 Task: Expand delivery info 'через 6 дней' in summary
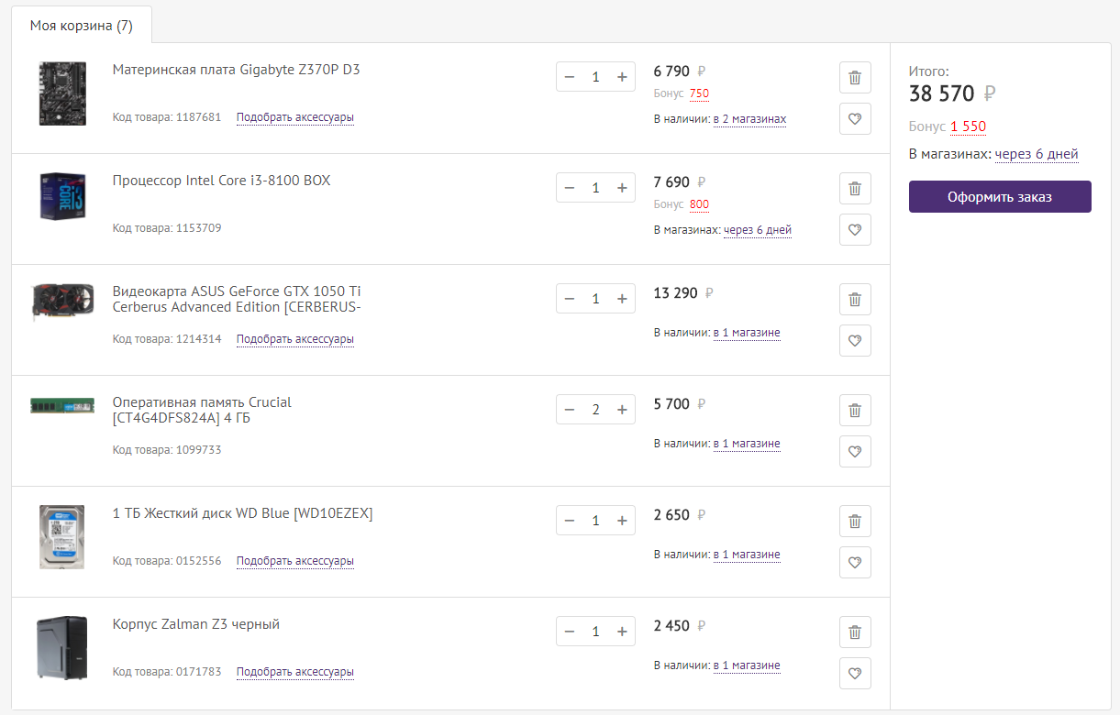pyautogui.click(x=1037, y=154)
